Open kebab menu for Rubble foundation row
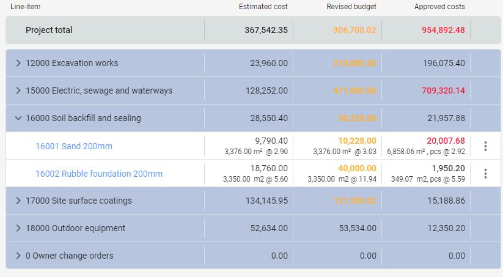503x277 pixels. [485, 174]
